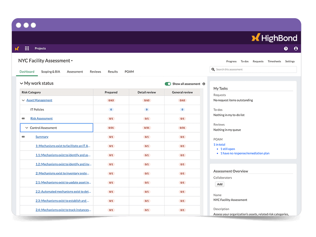Click Control Assessment Prepared 0/31 badge
316x237 pixels.
click(x=111, y=128)
